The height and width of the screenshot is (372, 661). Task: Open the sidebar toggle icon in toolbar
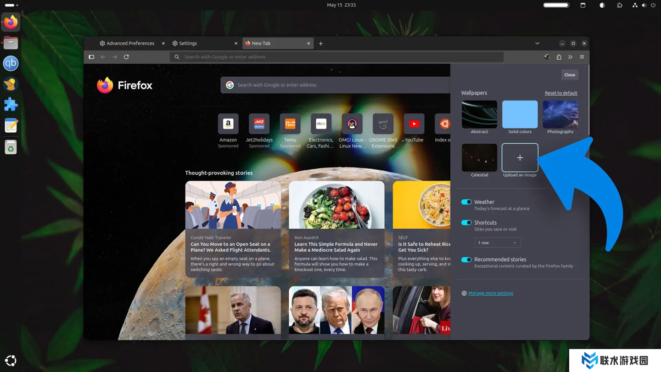91,57
